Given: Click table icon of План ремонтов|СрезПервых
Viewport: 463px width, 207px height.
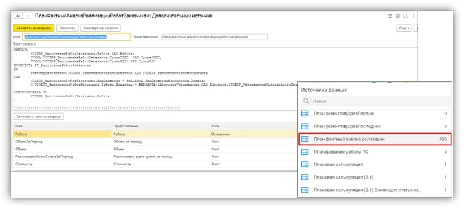Looking at the screenshot, I should point(305,114).
